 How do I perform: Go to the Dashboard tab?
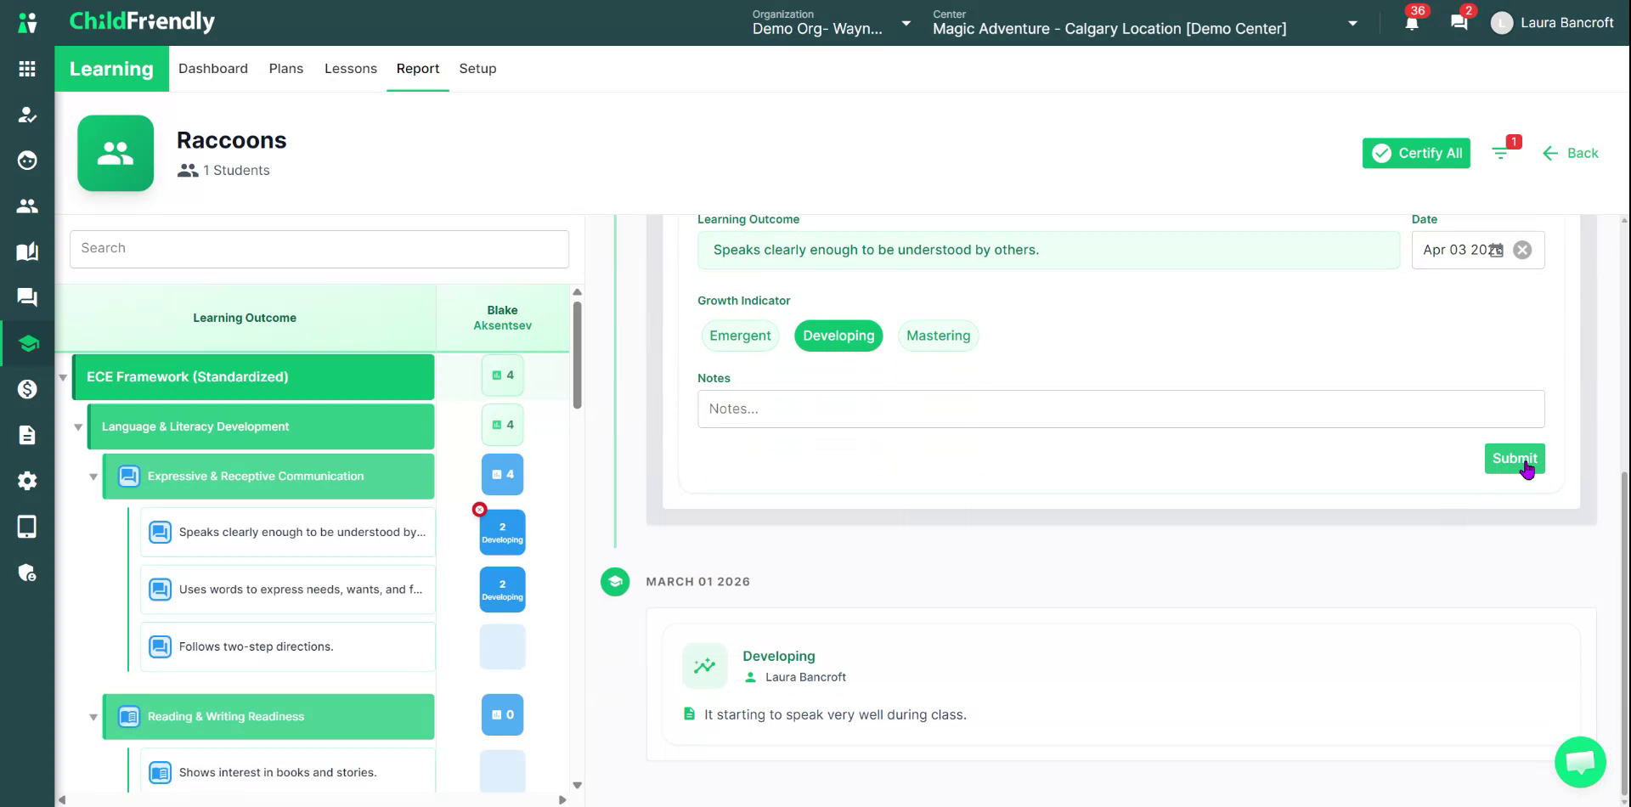point(213,69)
